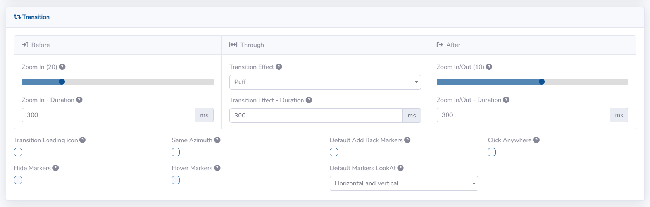Click help icon next to Zoom In (20)

pos(62,67)
